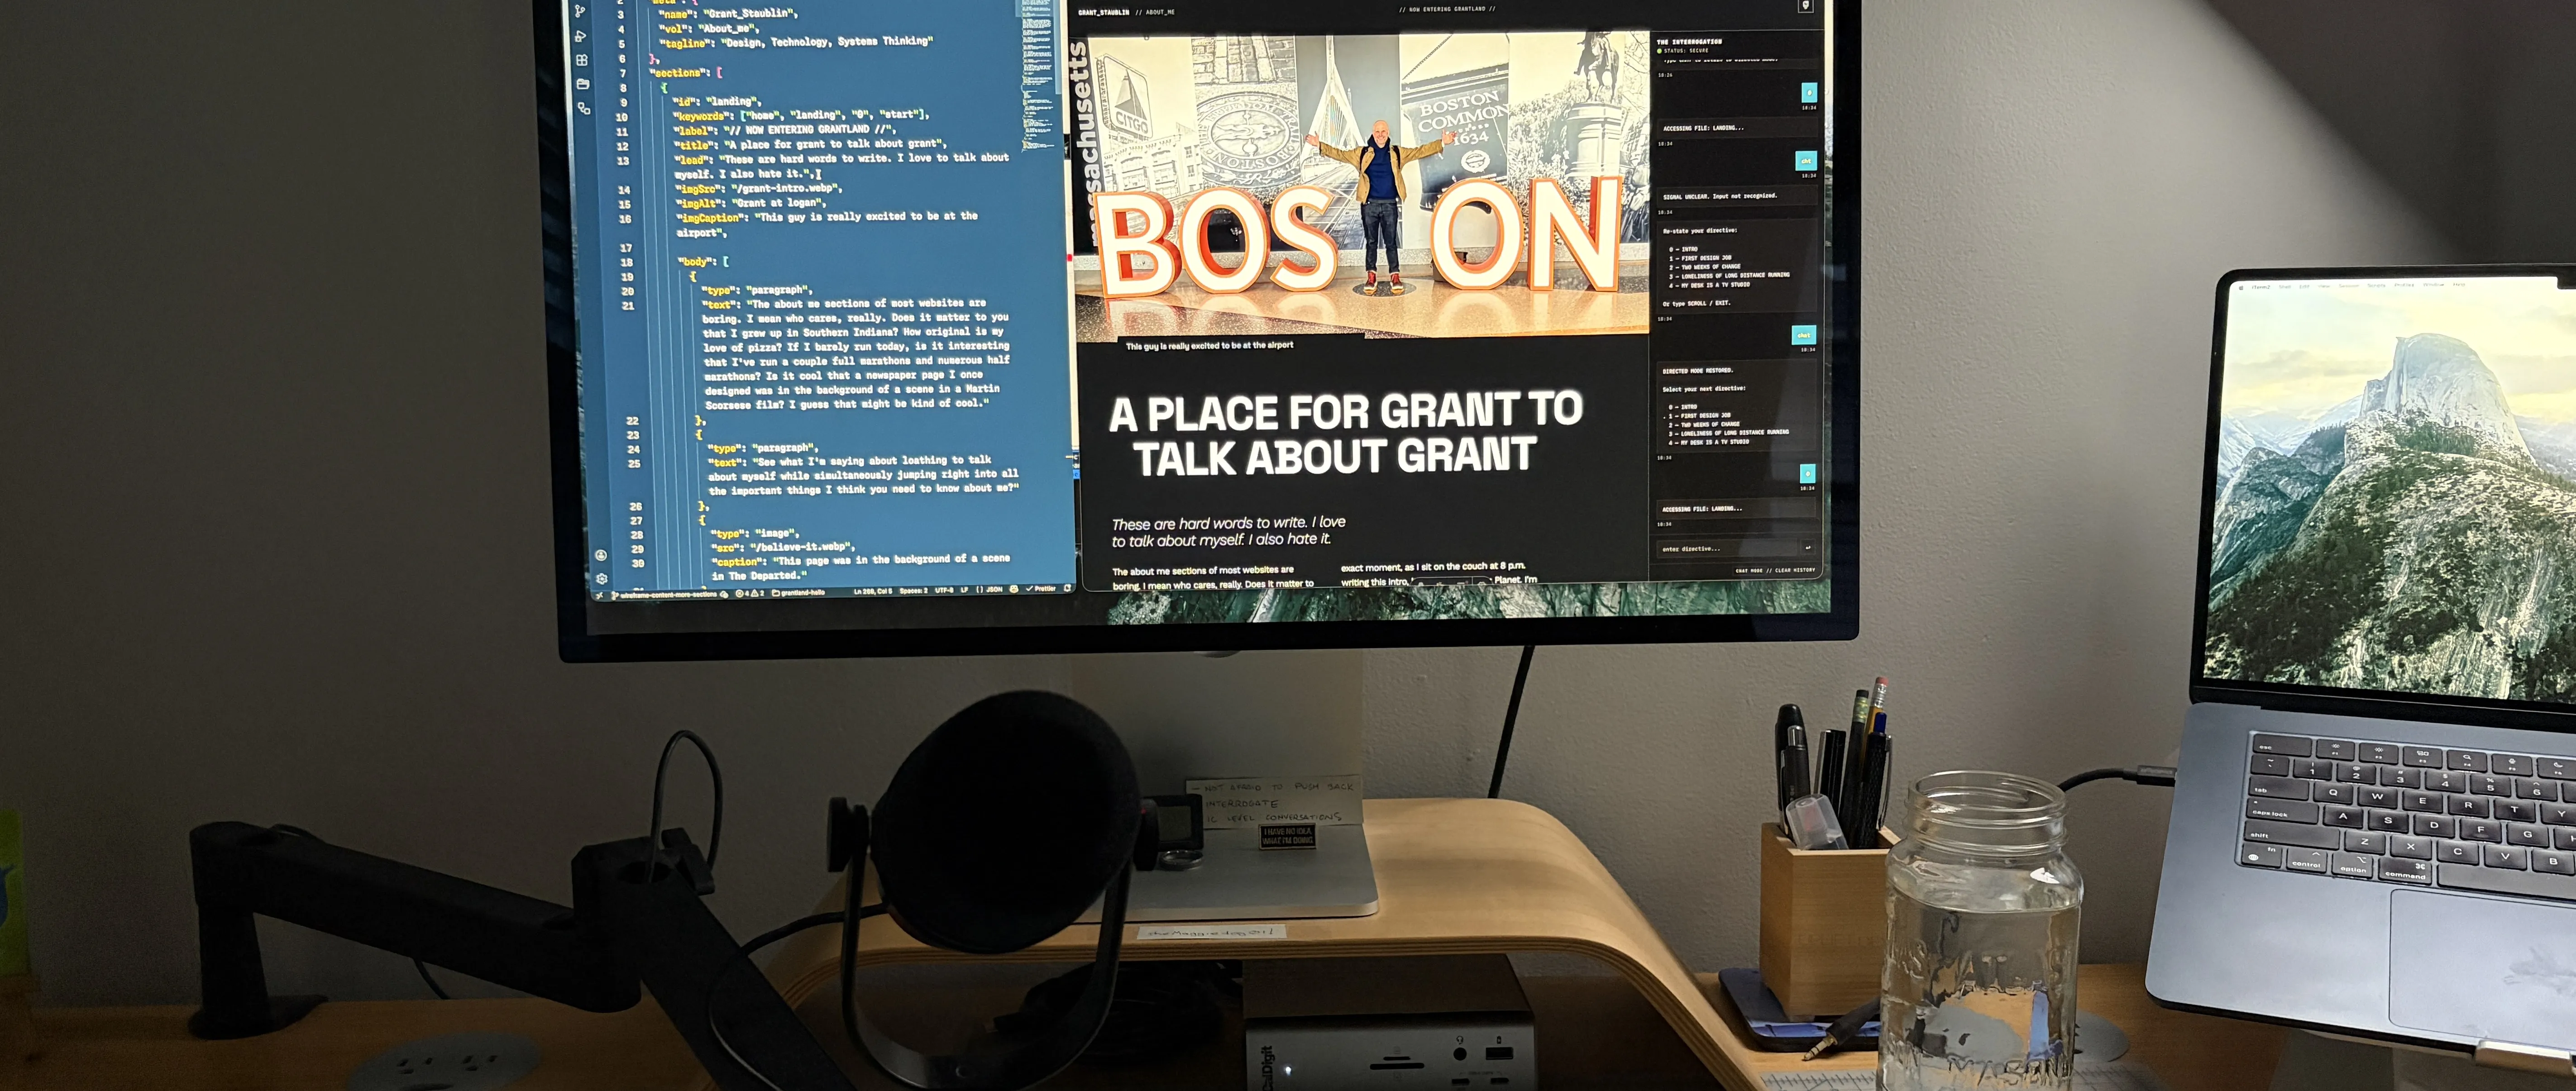Change UTF-8 encoding in status bar
The height and width of the screenshot is (1091, 2576).
point(944,590)
